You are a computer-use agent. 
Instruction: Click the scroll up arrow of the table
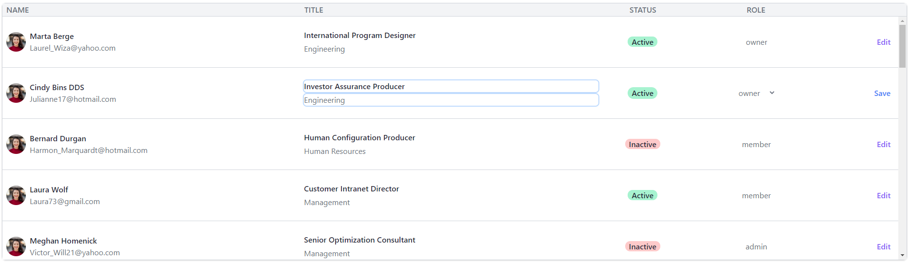pos(902,21)
